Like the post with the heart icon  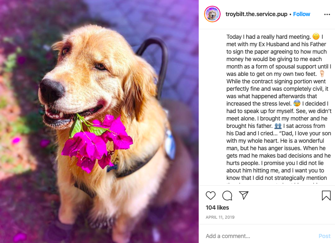tap(210, 196)
